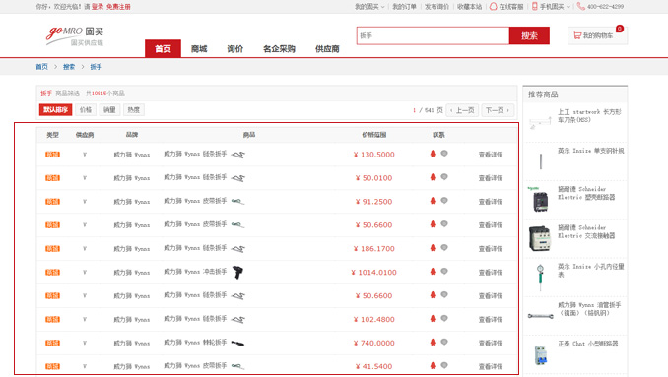The width and height of the screenshot is (668, 377).
Task: Open the chain wrench thumbnail in ¥130.5000 row
Action: (x=237, y=155)
